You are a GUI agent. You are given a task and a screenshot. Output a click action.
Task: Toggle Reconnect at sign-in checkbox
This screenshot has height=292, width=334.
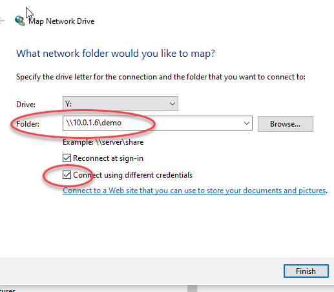coord(67,158)
